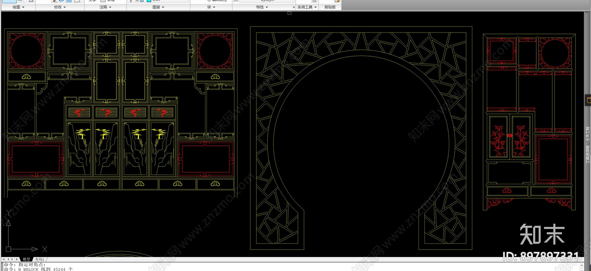Viewport: 591px width, 271px height.
Task: Open the 特性 panel dialog launcher arrow
Action: point(294,7)
